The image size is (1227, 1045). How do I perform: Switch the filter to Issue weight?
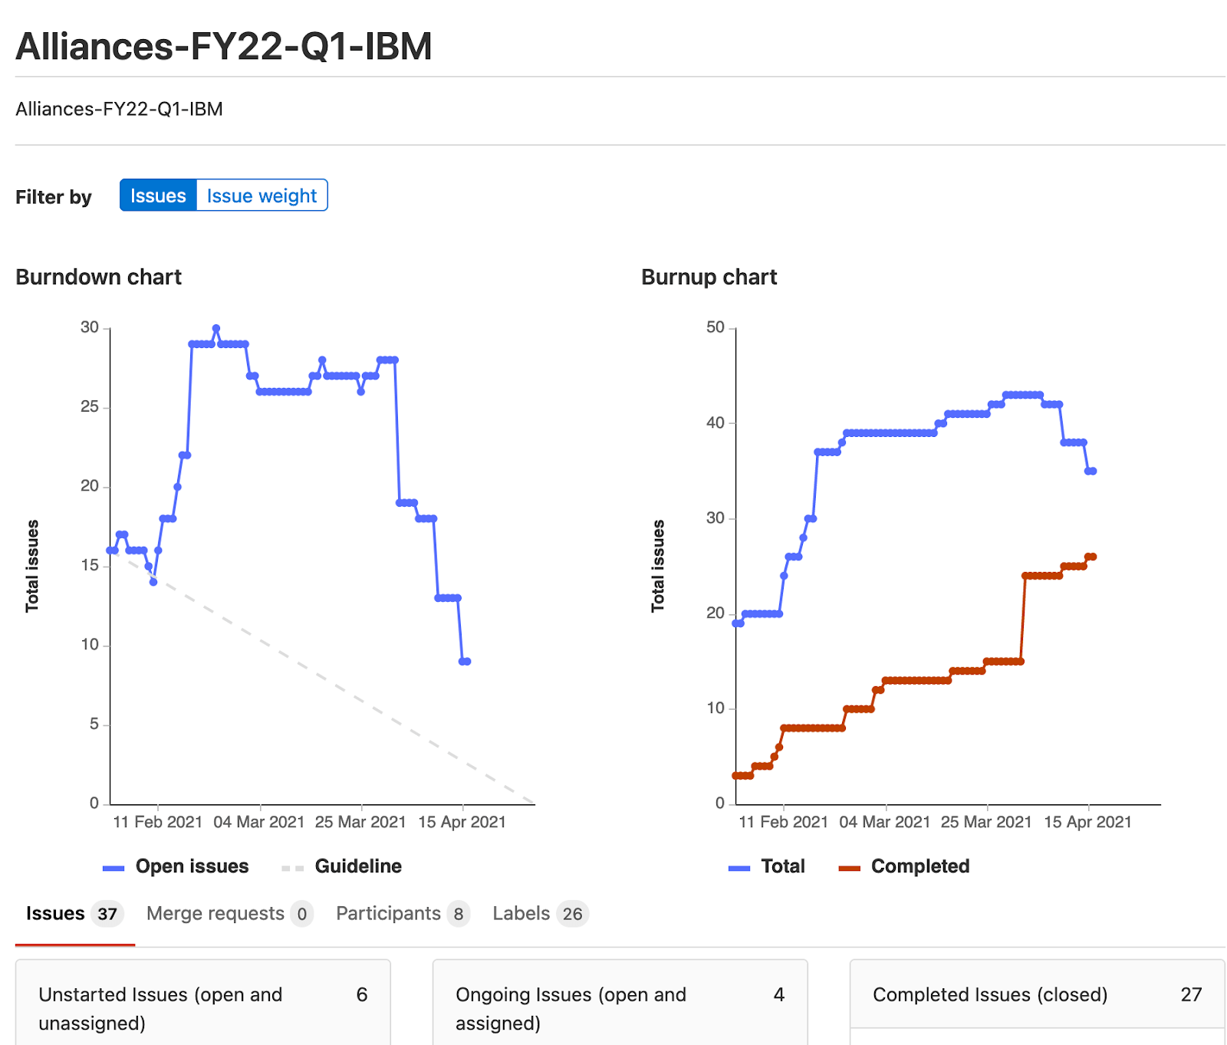tap(262, 196)
